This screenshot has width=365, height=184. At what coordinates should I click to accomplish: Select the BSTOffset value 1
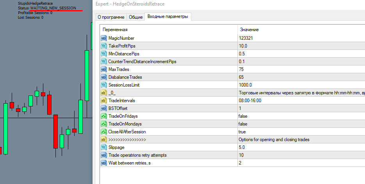[240, 108]
